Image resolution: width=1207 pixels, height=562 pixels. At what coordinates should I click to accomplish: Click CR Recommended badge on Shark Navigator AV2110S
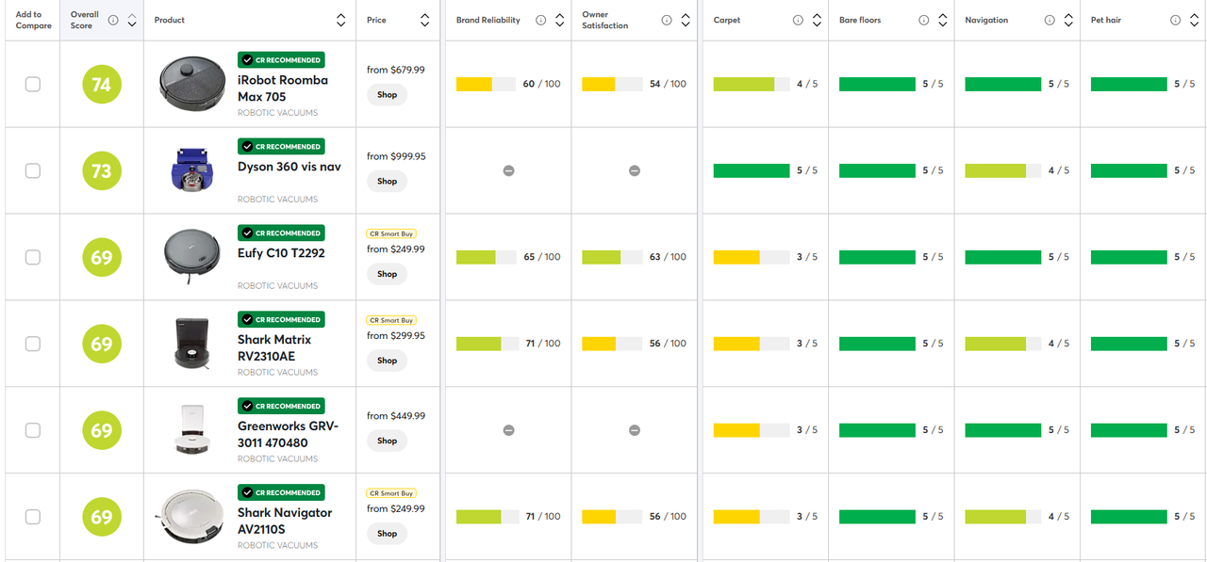[281, 492]
